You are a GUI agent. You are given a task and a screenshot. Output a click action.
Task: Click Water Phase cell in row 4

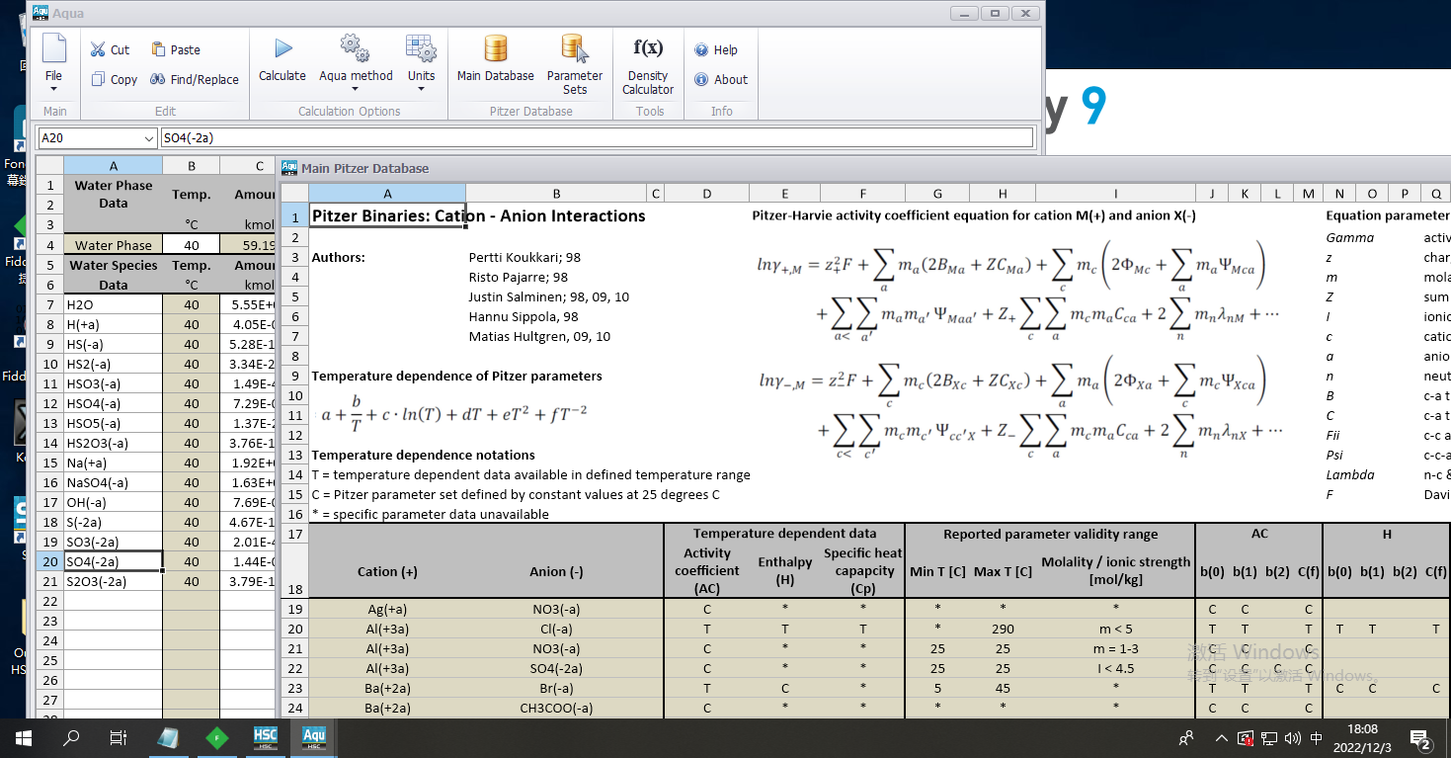coord(113,245)
